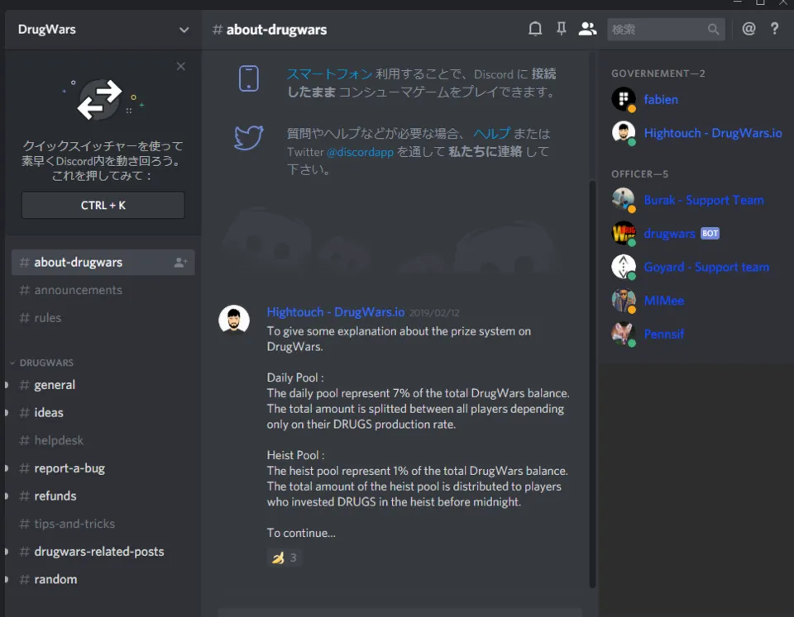Select about-drugwars channel

[103, 263]
